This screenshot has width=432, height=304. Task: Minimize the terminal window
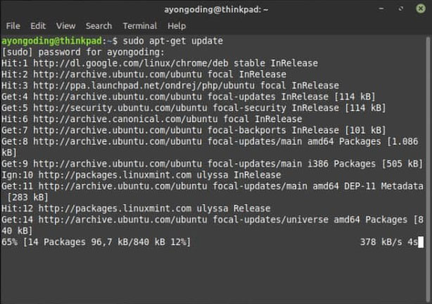pyautogui.click(x=381, y=9)
